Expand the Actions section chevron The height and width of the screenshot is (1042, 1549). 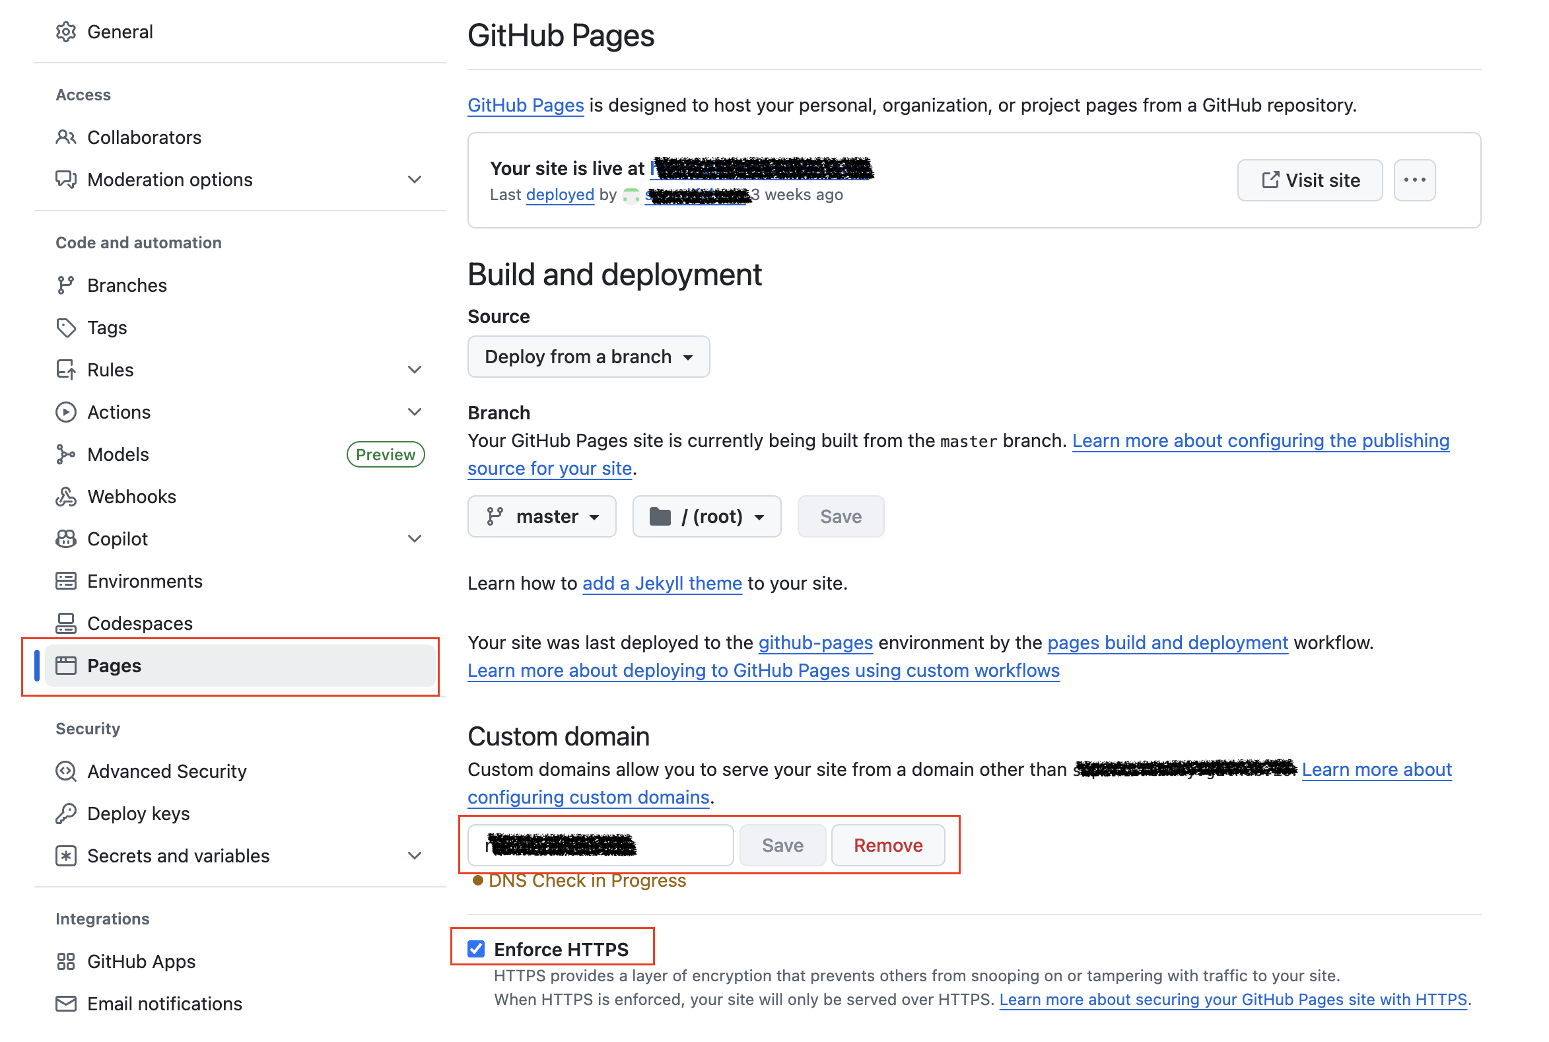pos(415,412)
